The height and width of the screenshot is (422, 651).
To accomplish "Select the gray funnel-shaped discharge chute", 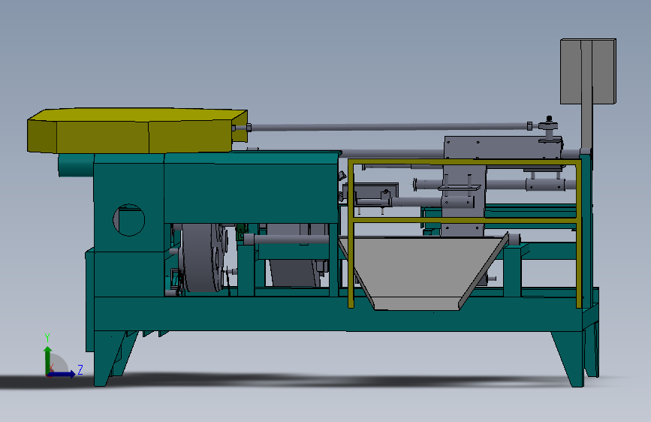I will click(x=423, y=272).
